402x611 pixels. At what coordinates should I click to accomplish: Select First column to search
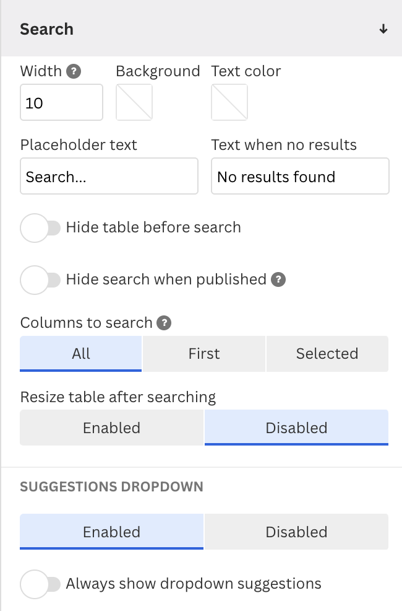pos(204,354)
